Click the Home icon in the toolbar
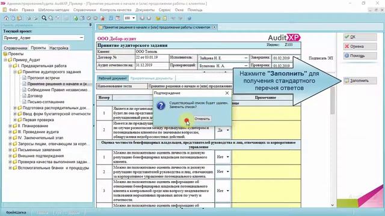 click(x=6, y=18)
